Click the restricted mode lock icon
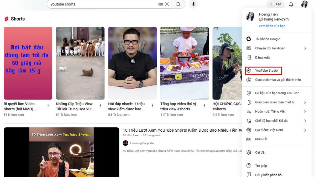This screenshot has width=315, height=177. click(x=249, y=121)
